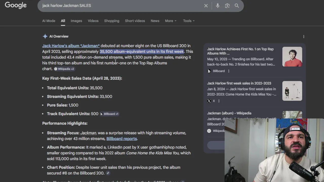Click Streaming Equivalent Units: 33,500 line
The image size is (324, 182).
(79, 97)
